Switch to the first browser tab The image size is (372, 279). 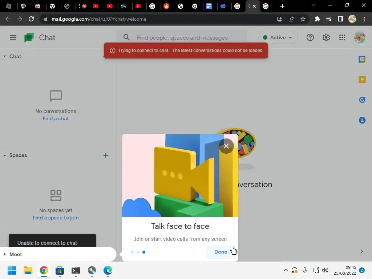(x=9, y=6)
